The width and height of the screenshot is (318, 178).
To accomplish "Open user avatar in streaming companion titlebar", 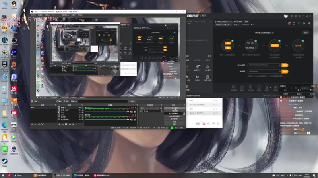I will 286,16.
